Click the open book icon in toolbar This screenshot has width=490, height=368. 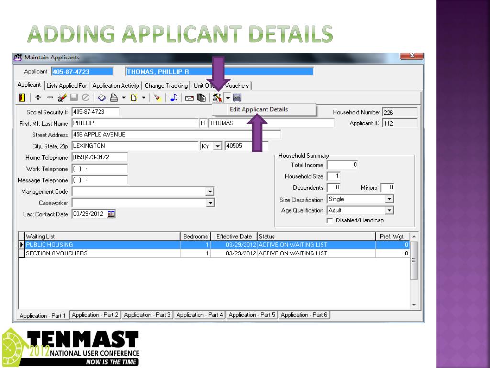point(102,97)
